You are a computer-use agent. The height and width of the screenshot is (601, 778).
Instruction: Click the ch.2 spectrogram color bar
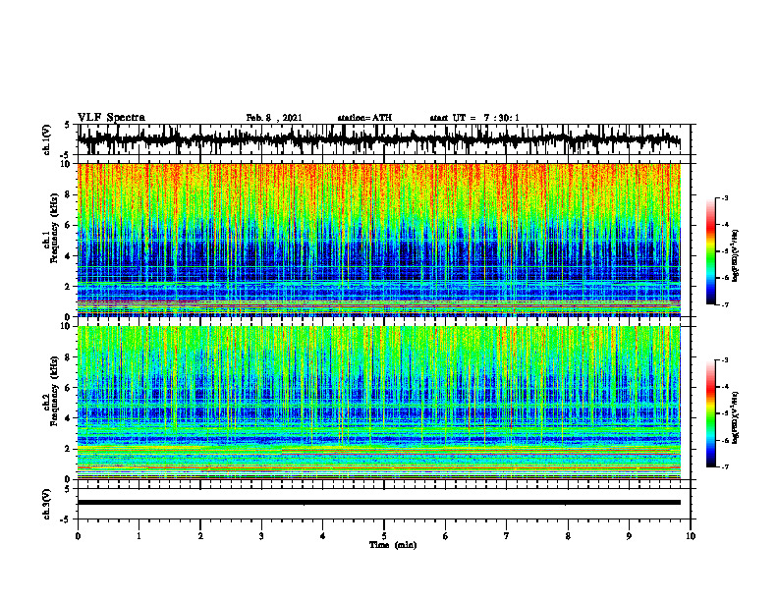pos(710,413)
